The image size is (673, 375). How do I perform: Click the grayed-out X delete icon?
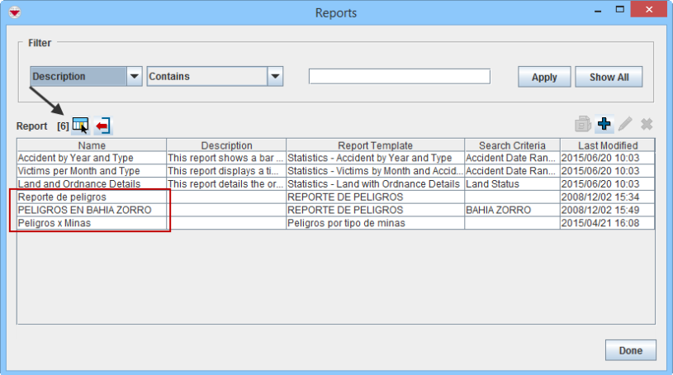[x=647, y=124]
